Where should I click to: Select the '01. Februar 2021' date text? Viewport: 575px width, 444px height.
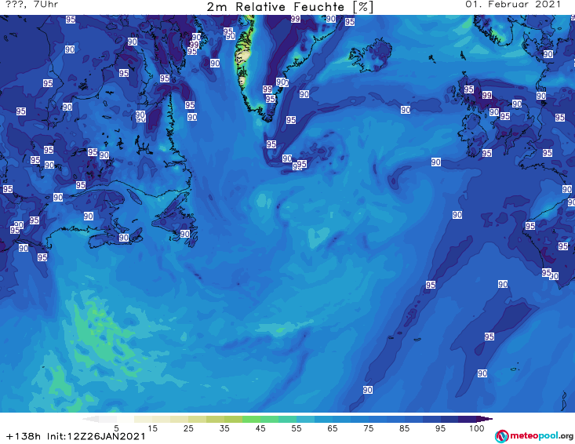pos(513,5)
